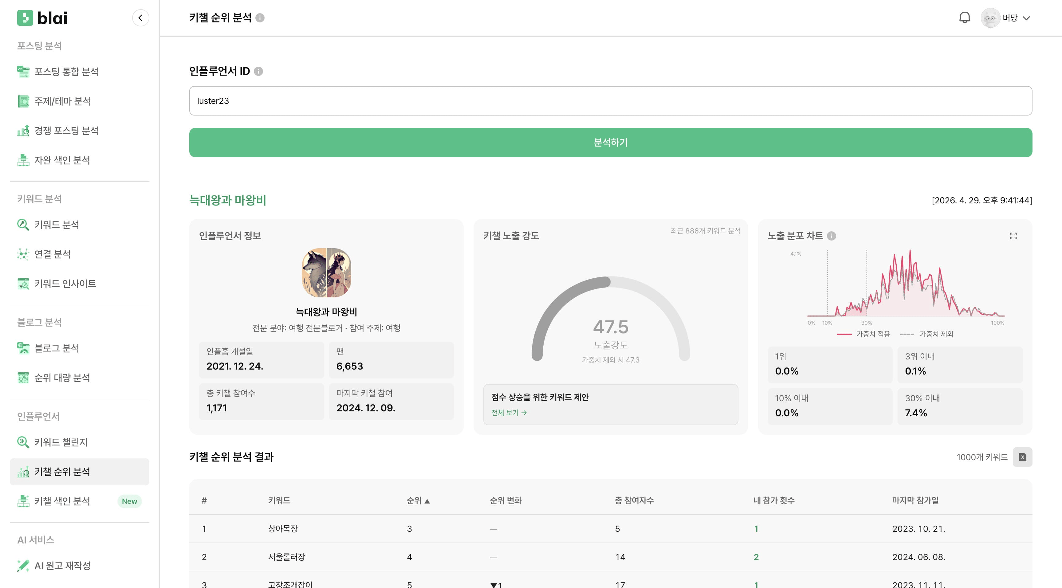Click the influencer profile picture
The height and width of the screenshot is (588, 1062).
pyautogui.click(x=327, y=273)
